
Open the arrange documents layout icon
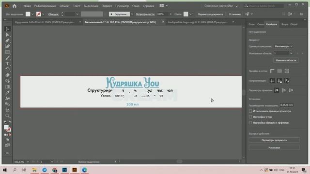pos(161,6)
